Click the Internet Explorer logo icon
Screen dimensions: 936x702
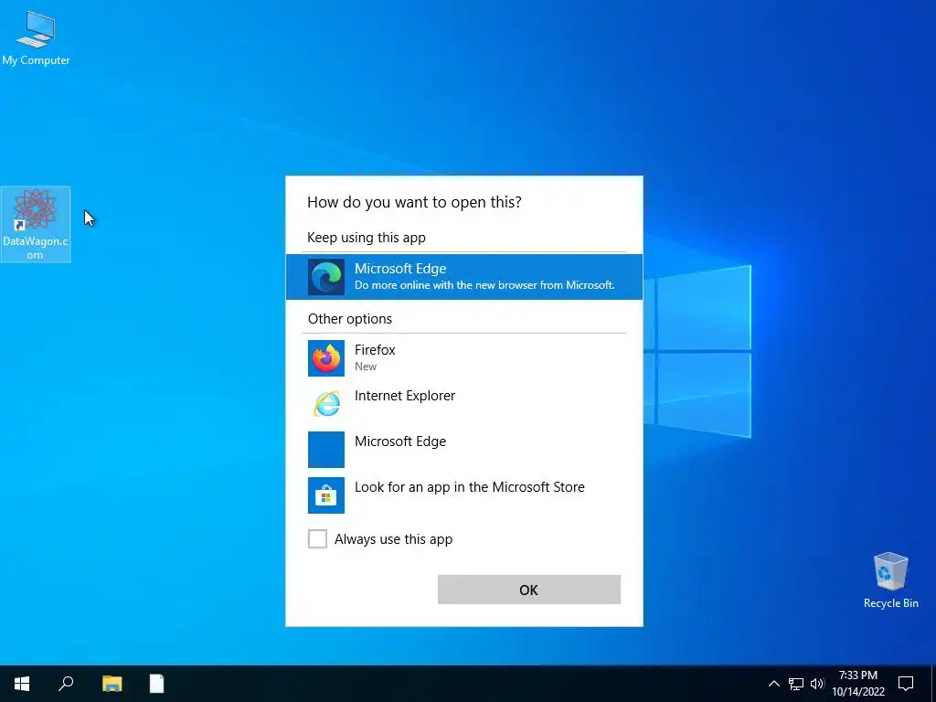(326, 403)
